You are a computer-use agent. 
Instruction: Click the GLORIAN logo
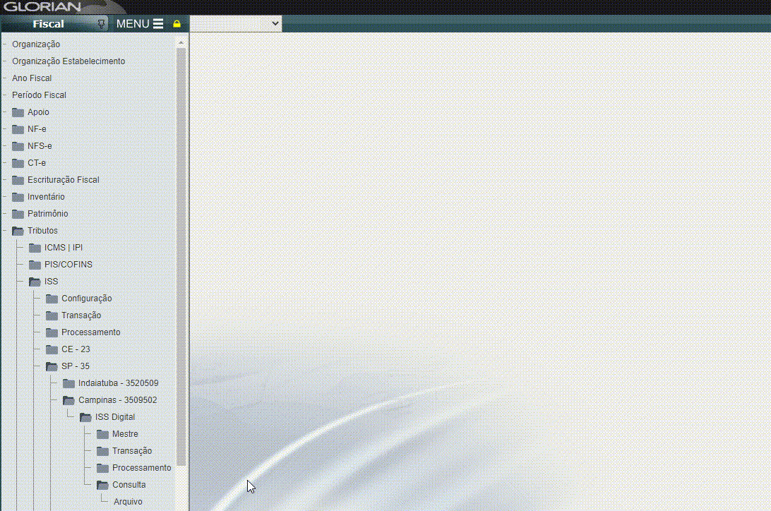(42, 7)
